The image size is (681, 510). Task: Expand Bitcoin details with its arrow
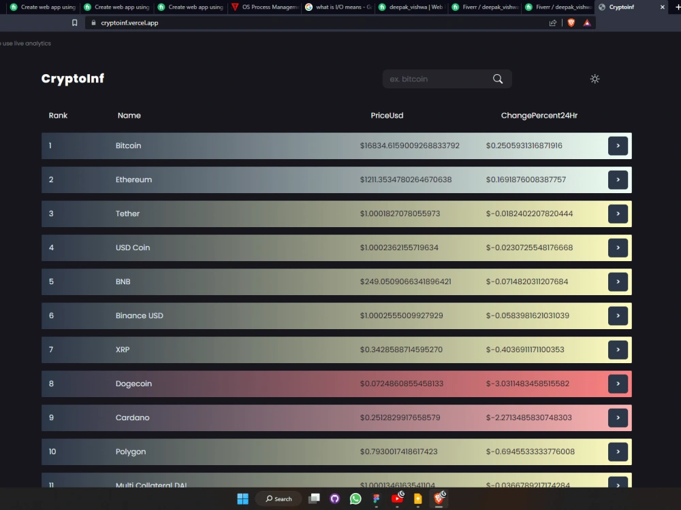618,146
